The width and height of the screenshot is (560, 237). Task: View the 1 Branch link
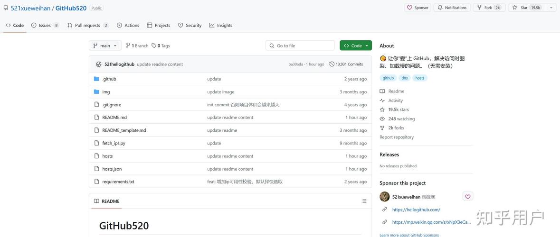(137, 46)
